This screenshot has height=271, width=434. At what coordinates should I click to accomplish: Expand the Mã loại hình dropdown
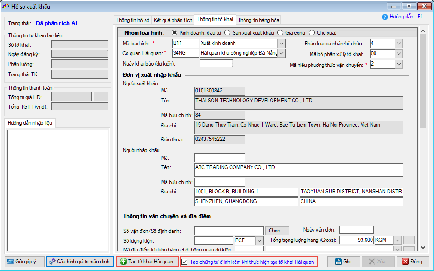tap(281, 43)
